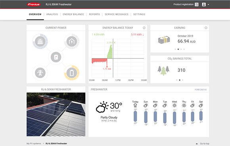Select the third Earning carousel dot
Screen dimensions: 230x146
tap(181, 49)
